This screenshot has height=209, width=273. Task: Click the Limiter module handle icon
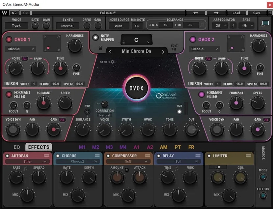pyautogui.click(x=248, y=155)
